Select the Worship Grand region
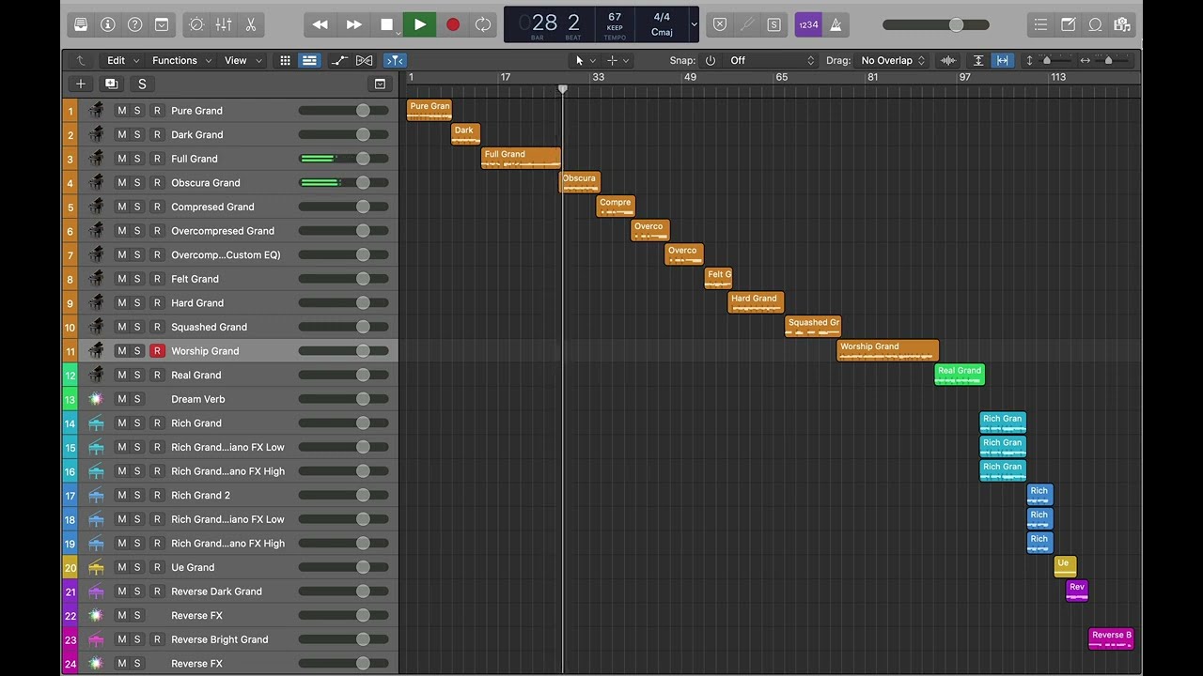This screenshot has height=676, width=1203. (x=887, y=350)
